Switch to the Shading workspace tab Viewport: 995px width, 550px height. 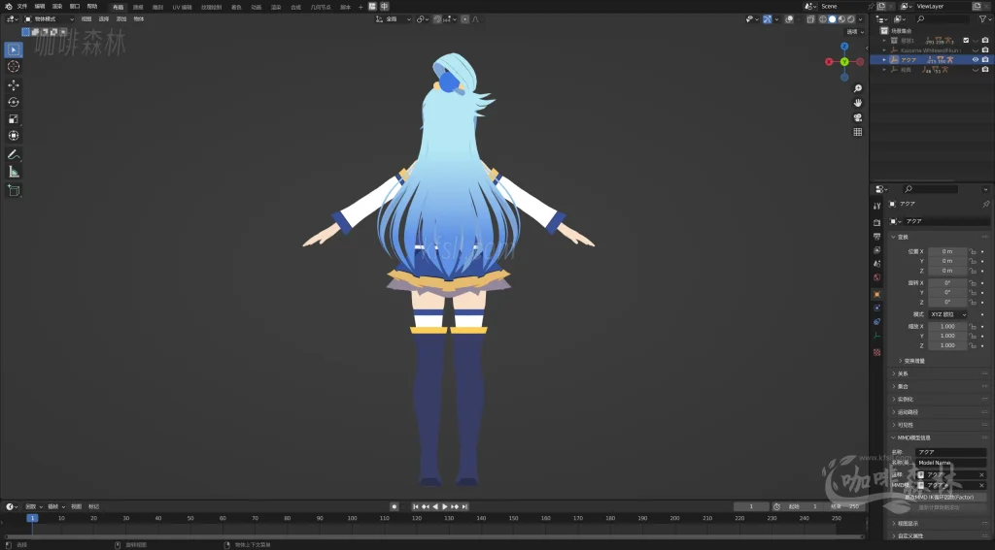click(x=236, y=7)
